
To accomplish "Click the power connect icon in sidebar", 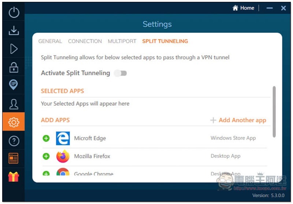I will [x=14, y=12].
